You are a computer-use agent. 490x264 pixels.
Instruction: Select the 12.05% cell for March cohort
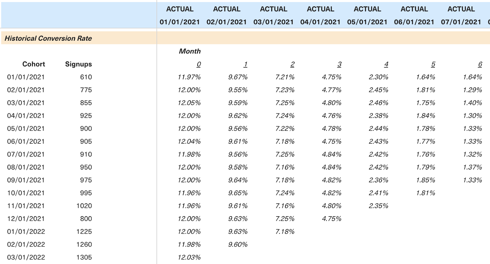click(x=189, y=103)
